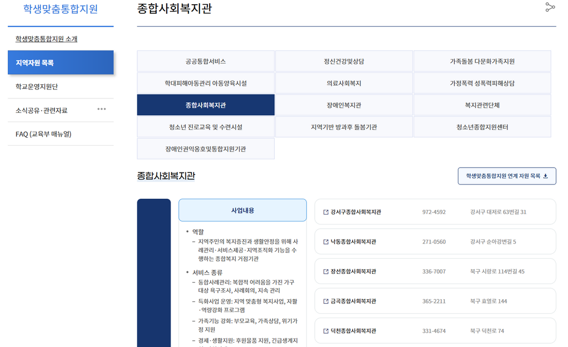Select the 공공통합서비스 category tab
568x347 pixels.
tap(206, 62)
